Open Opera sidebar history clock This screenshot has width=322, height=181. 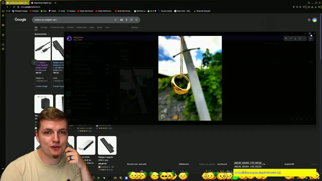pyautogui.click(x=3, y=45)
